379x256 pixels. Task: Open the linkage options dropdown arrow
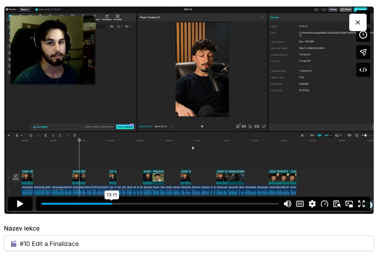coord(331,135)
